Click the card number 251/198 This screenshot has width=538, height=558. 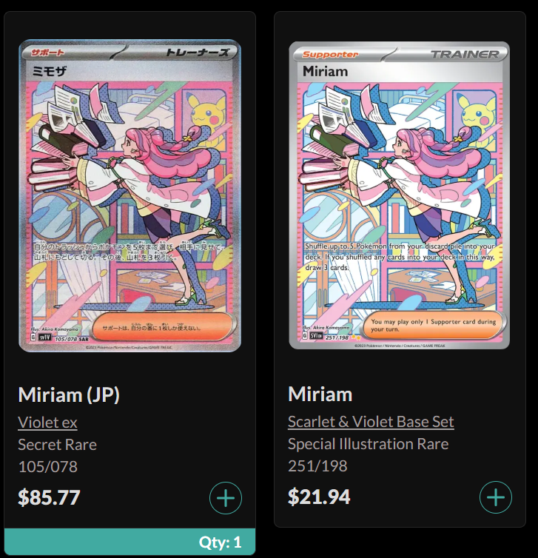[317, 465]
